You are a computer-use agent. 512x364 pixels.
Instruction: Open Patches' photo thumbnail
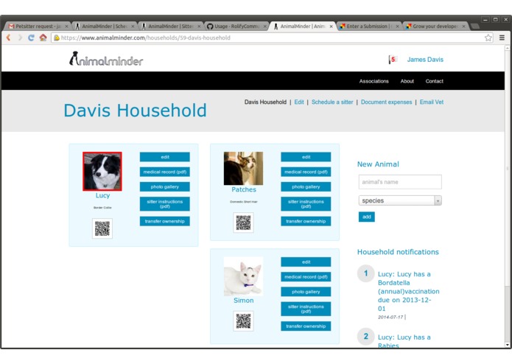click(x=243, y=169)
